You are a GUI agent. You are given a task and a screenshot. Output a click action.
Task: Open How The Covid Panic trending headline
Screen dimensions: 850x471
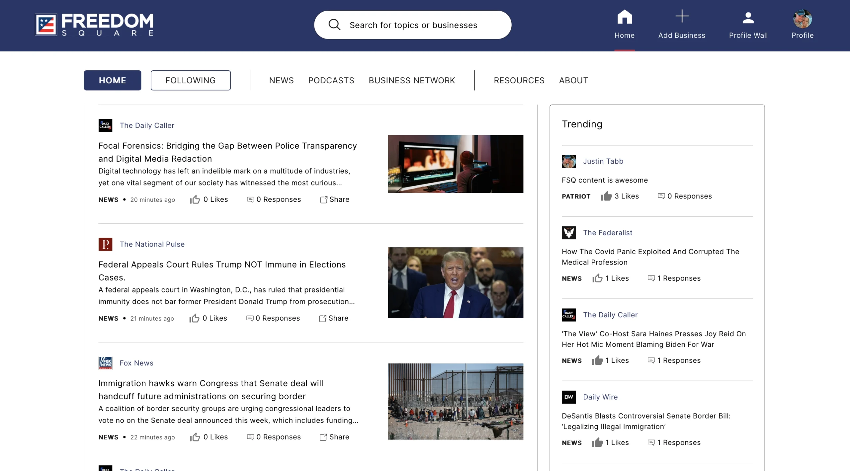point(650,257)
